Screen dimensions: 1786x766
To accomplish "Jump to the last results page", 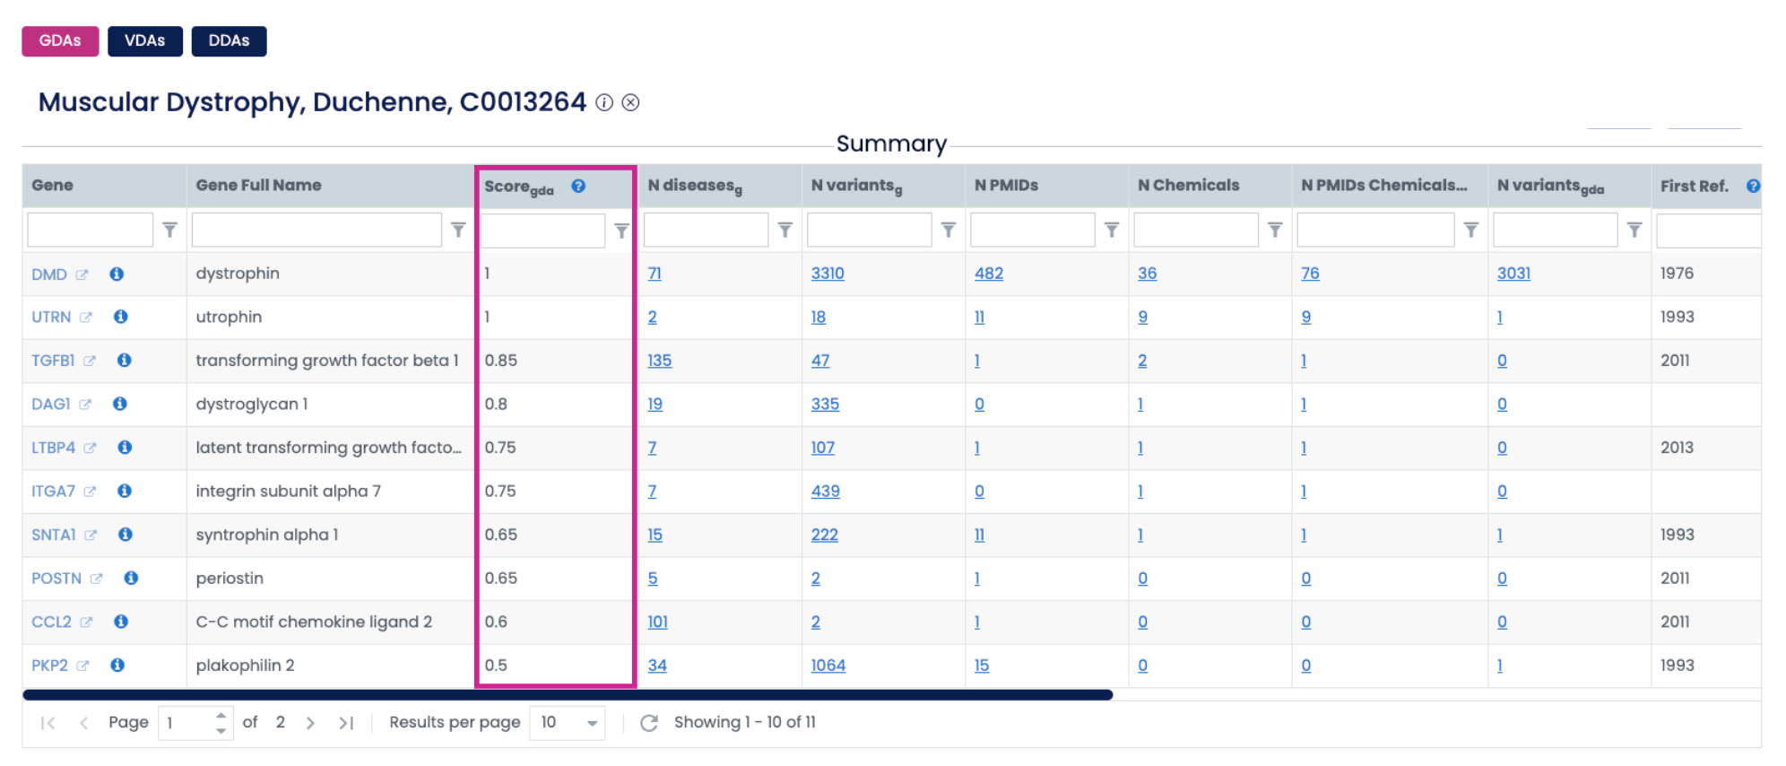I will tap(346, 722).
